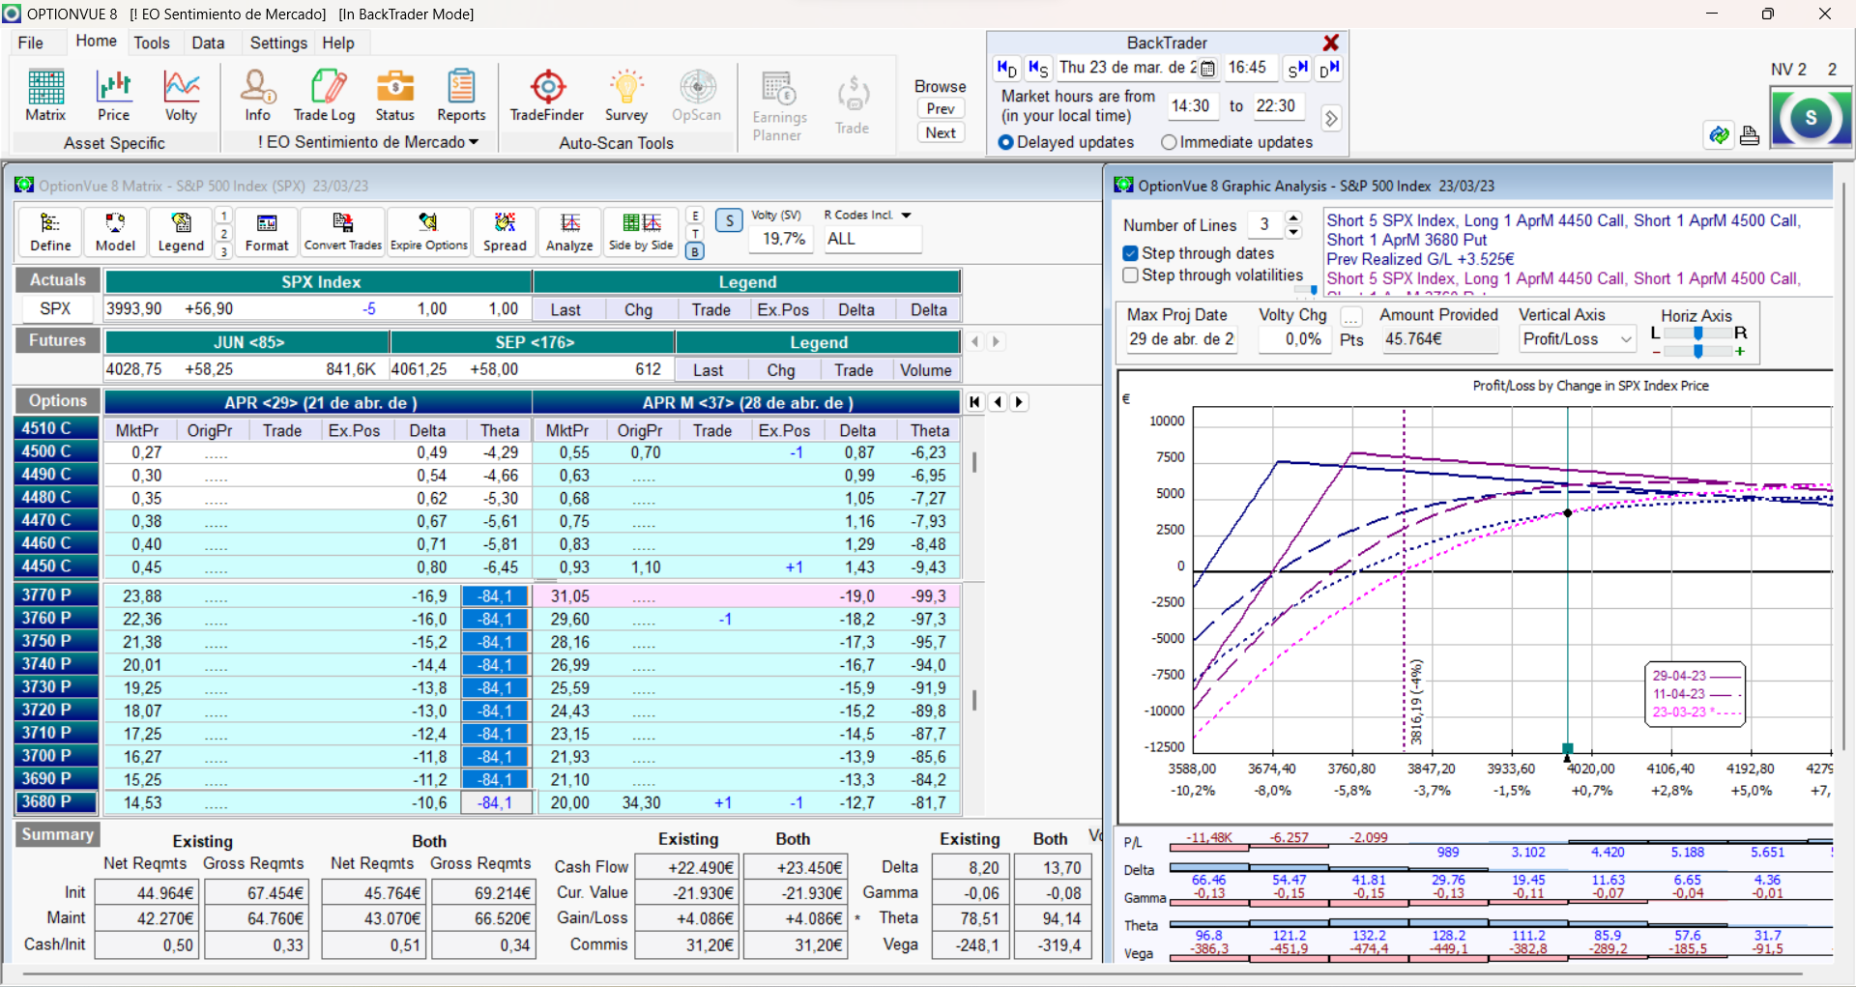Open the Spread tool in Matrix toolbar
This screenshot has width=1856, height=987.
pyautogui.click(x=505, y=232)
